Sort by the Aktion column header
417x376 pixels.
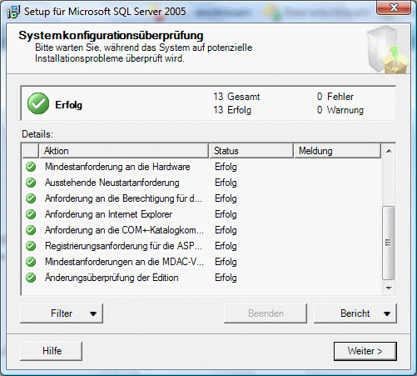click(124, 151)
